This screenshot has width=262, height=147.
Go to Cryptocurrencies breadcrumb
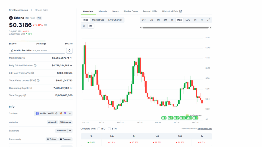(x=18, y=10)
